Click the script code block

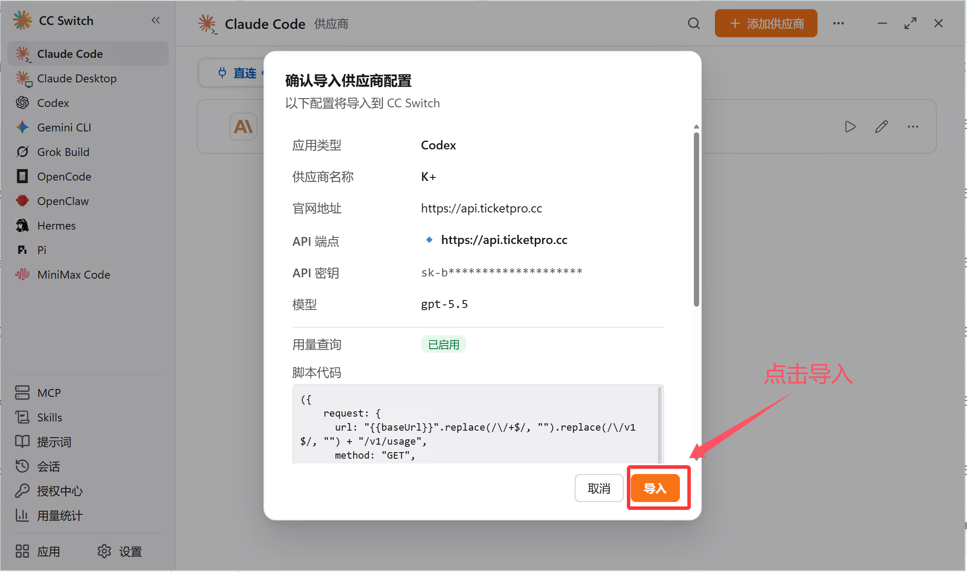click(x=478, y=424)
